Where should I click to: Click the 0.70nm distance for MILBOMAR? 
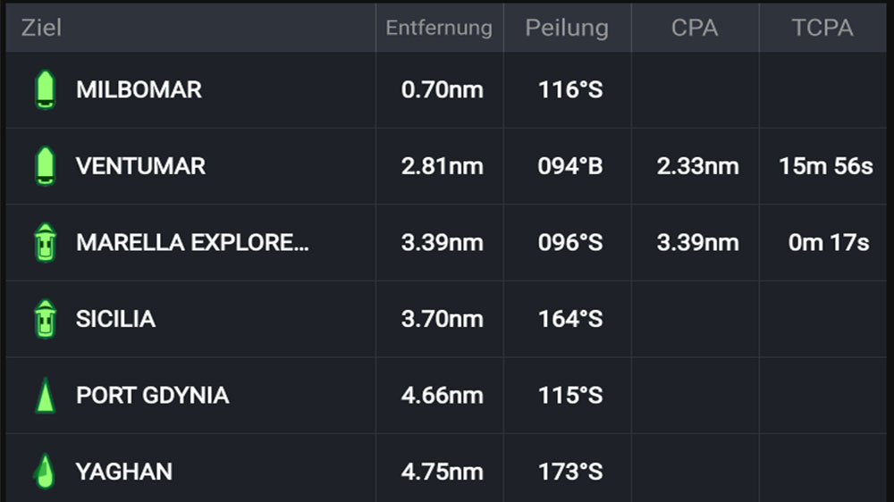coord(442,90)
